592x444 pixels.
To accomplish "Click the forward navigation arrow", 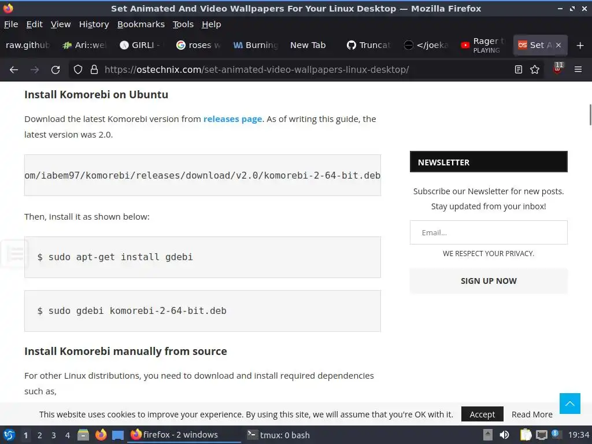I will [x=35, y=69].
